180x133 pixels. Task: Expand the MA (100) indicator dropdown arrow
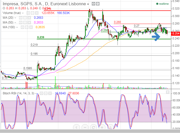point(17,27)
